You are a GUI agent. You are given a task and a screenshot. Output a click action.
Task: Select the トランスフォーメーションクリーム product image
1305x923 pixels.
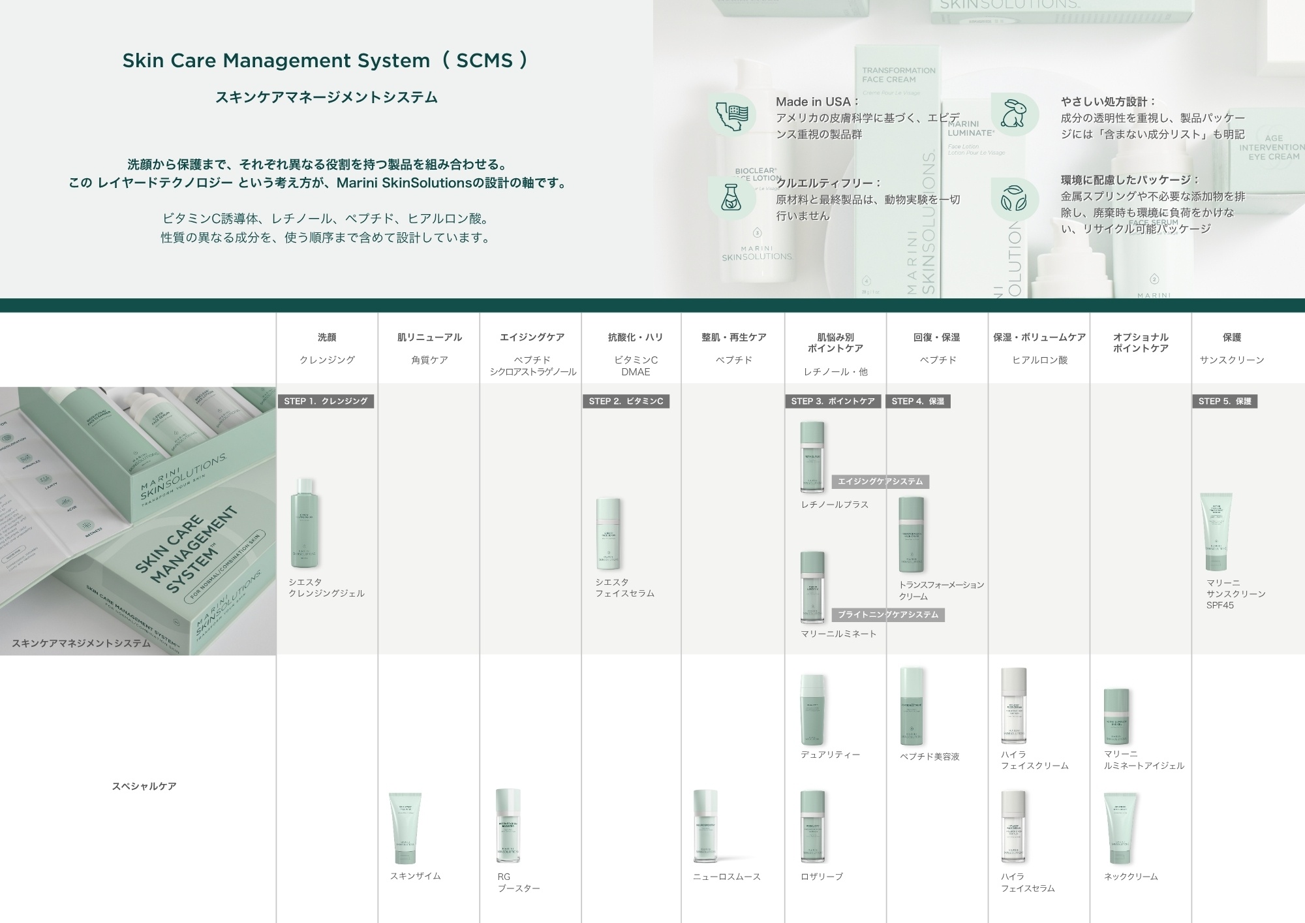pos(912,535)
